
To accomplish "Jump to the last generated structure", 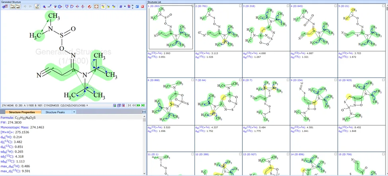I will 143,105.
